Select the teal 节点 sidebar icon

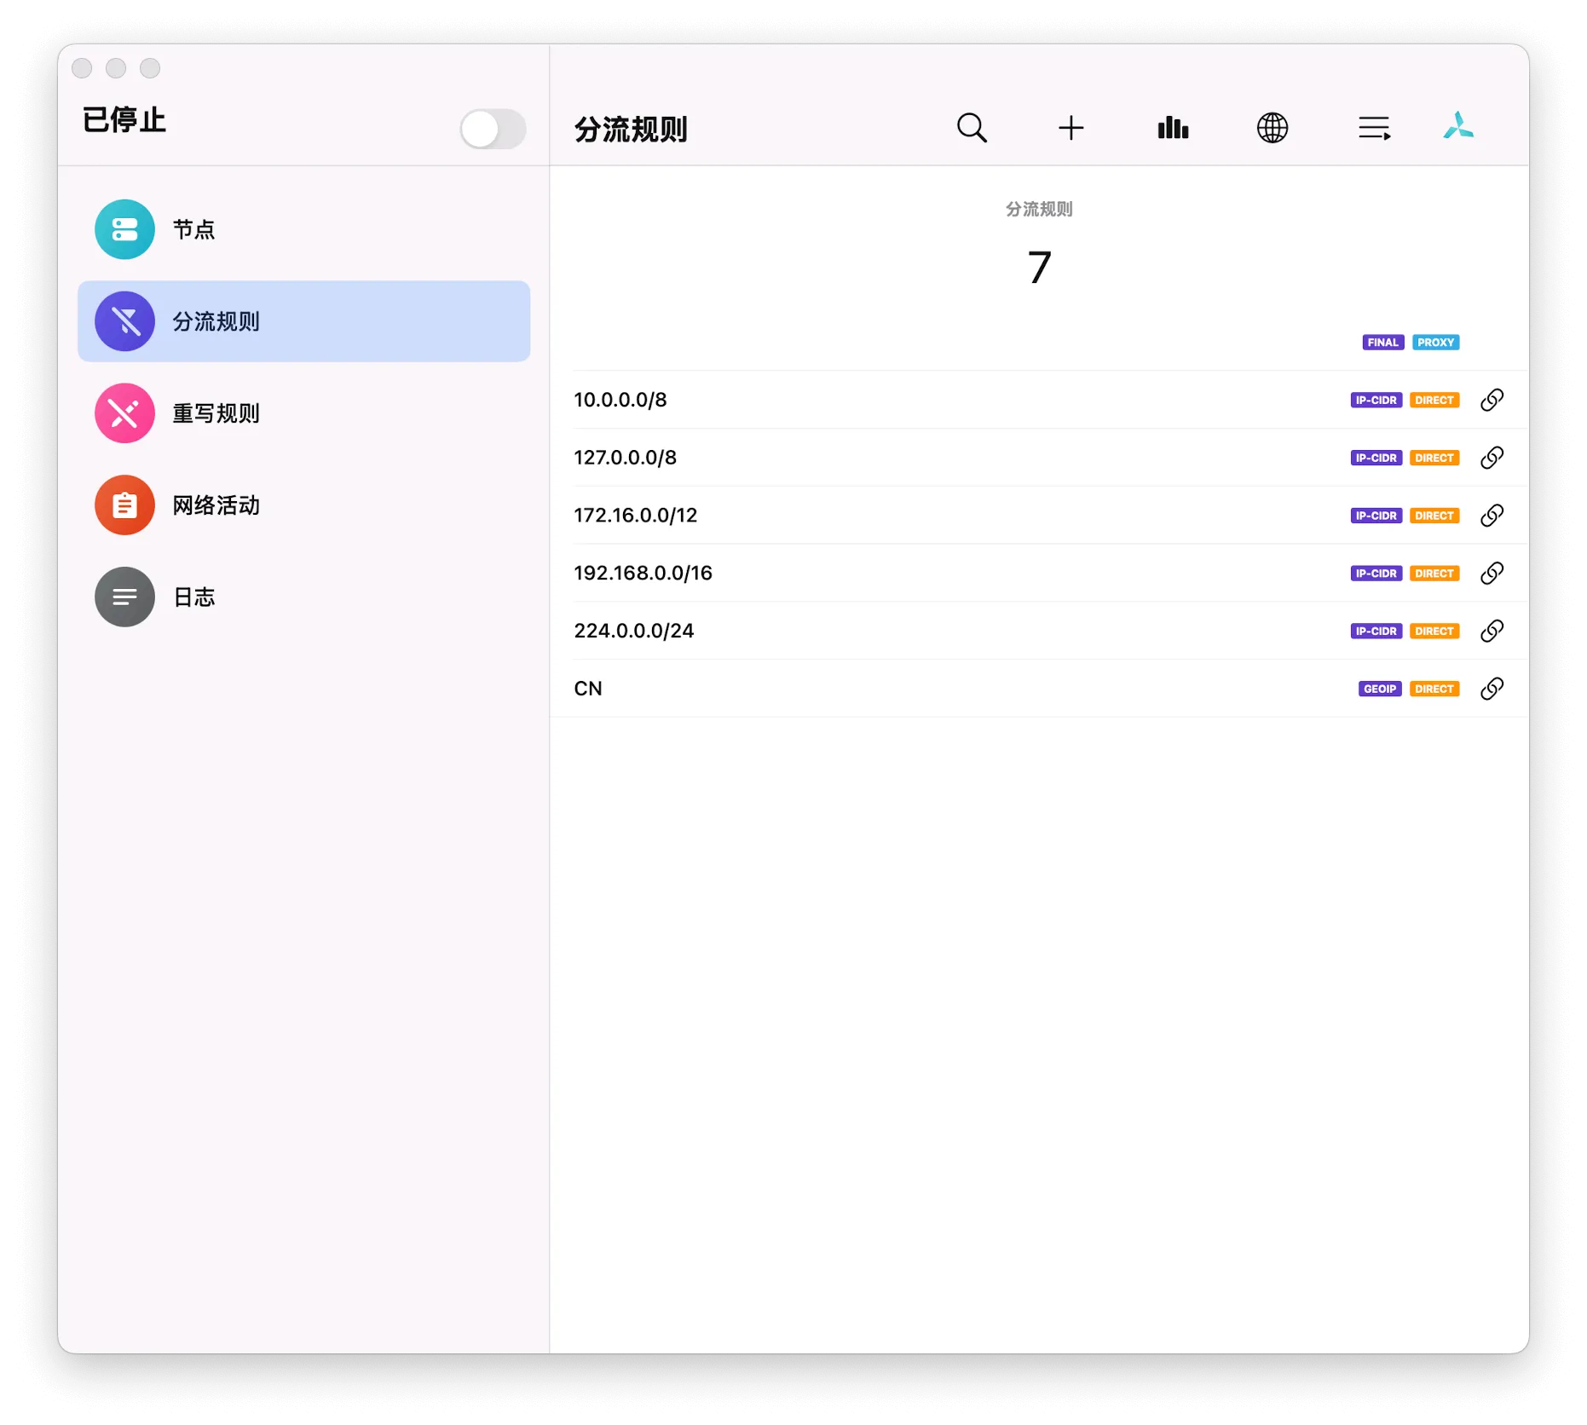click(124, 229)
